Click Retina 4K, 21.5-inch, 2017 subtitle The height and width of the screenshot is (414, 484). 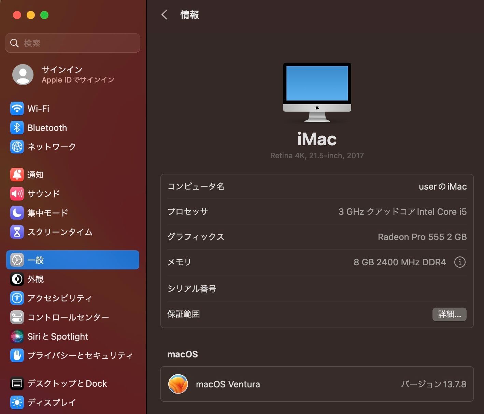click(317, 156)
